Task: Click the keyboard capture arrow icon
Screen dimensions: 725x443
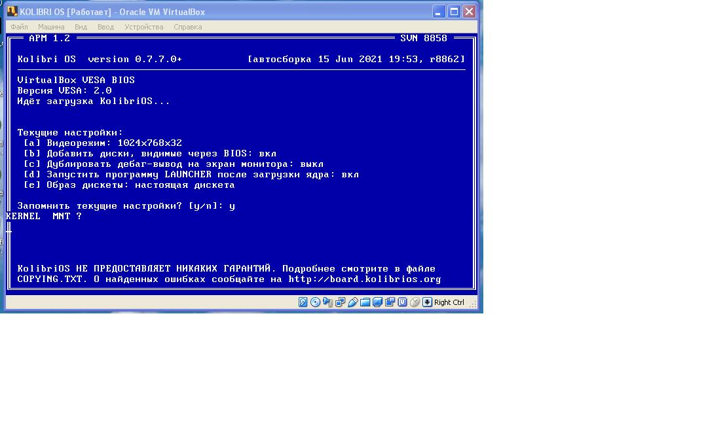Action: click(428, 302)
